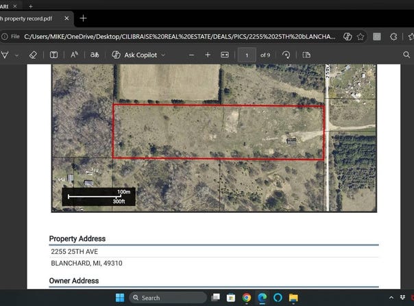Open the Windows Start menu

(x=120, y=298)
